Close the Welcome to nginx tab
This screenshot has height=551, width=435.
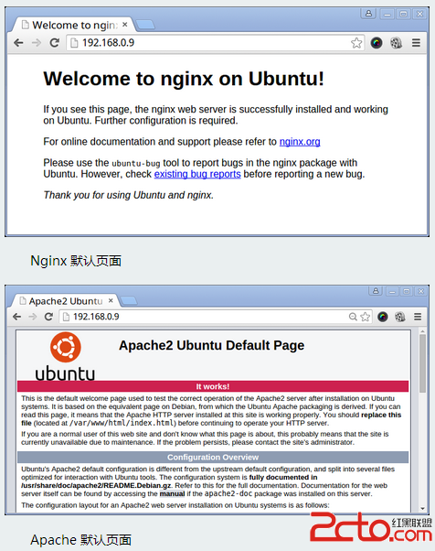pyautogui.click(x=124, y=25)
